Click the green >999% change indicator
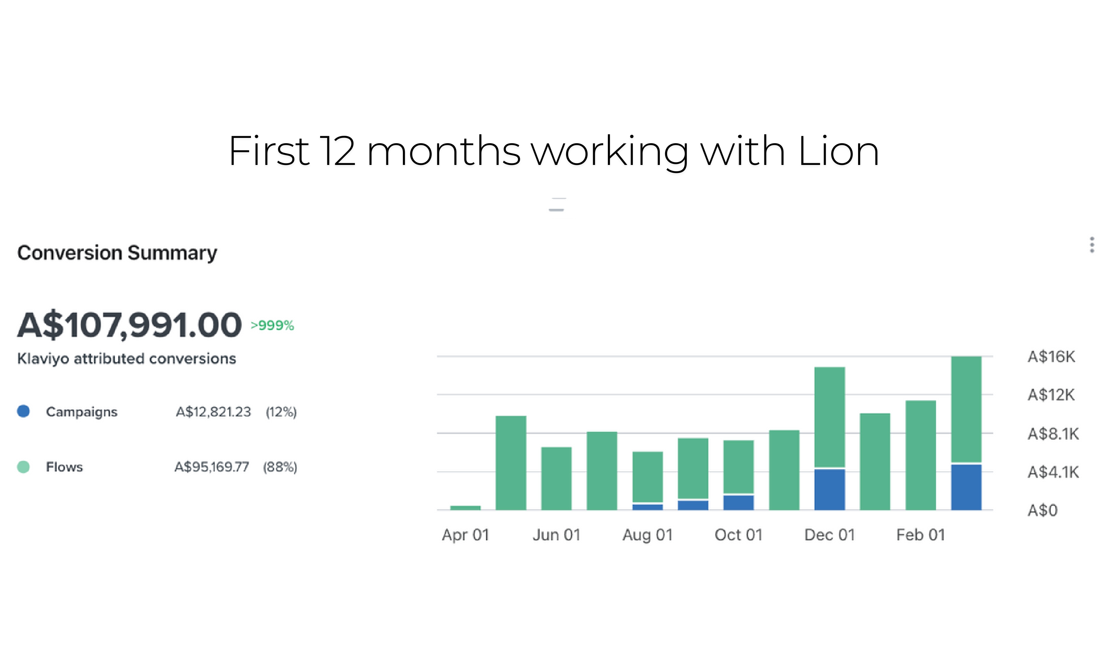Viewport: 1108px width, 658px height. (272, 325)
